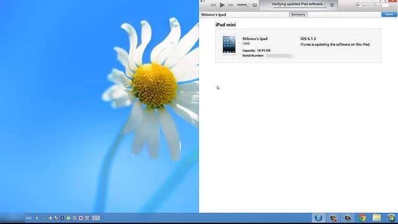
Task: Click the "Capacity: 14.91 GB" line
Action: coord(256,50)
